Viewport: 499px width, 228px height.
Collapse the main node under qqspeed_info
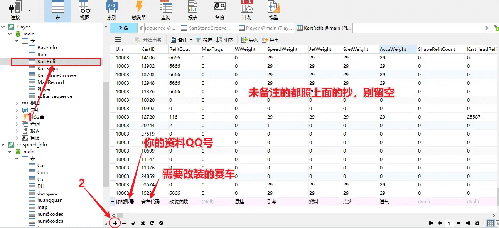[x=10, y=152]
